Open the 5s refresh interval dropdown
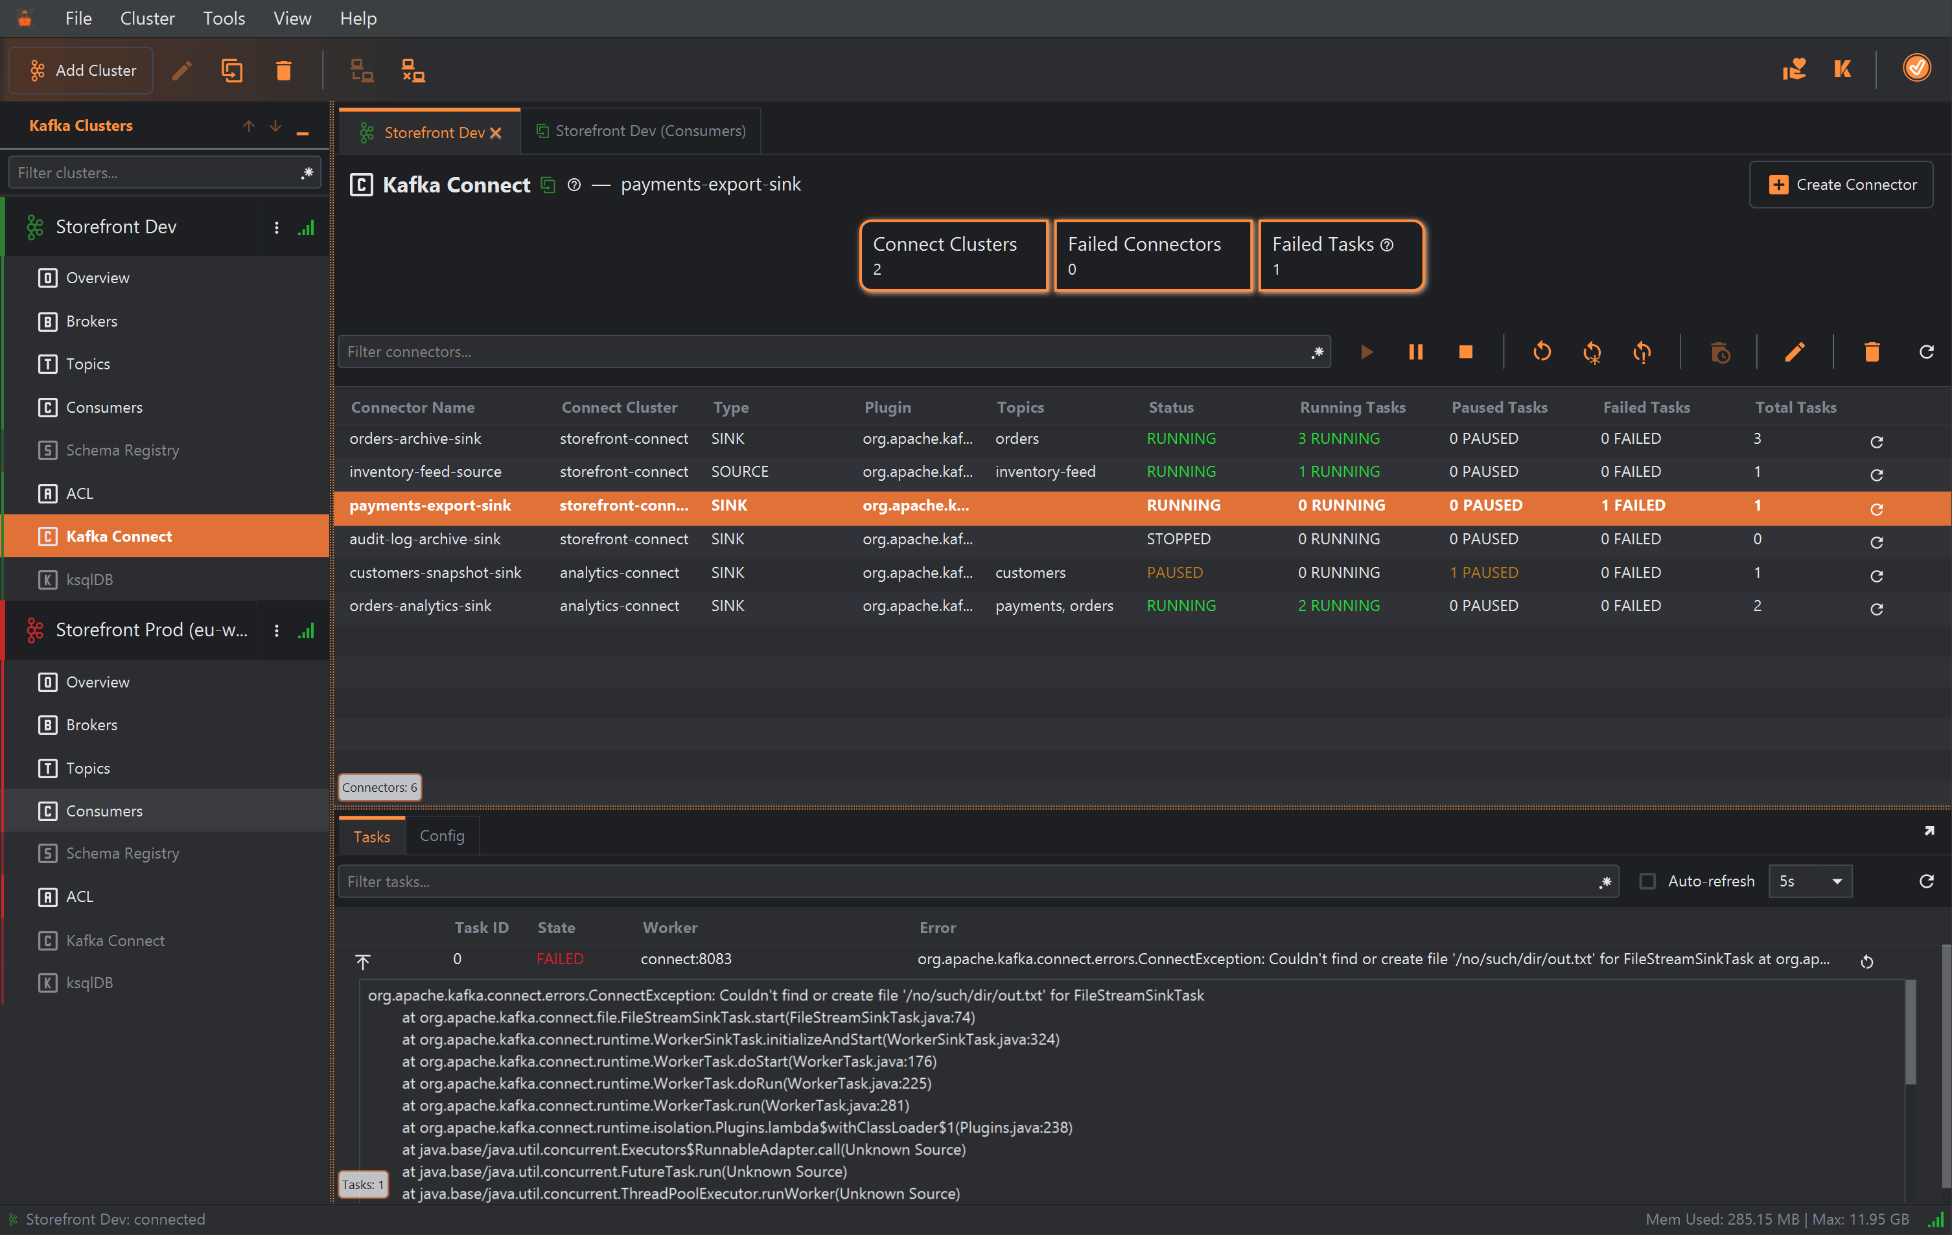Screen dimensions: 1952x1235 [1810, 881]
